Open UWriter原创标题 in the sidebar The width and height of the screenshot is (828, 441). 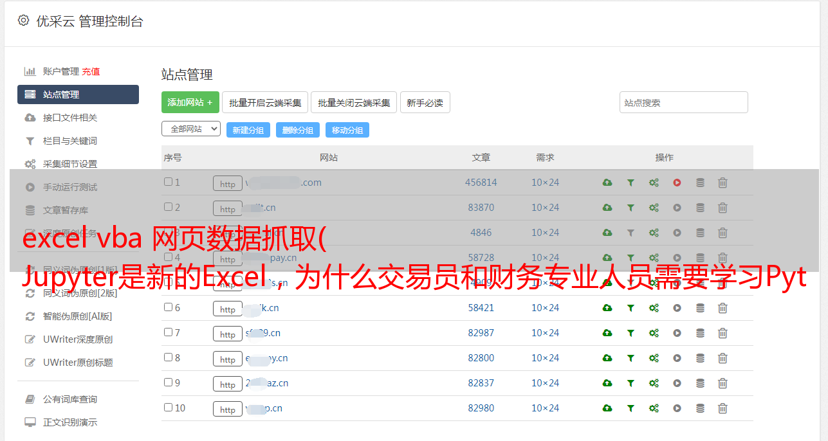[x=78, y=363]
